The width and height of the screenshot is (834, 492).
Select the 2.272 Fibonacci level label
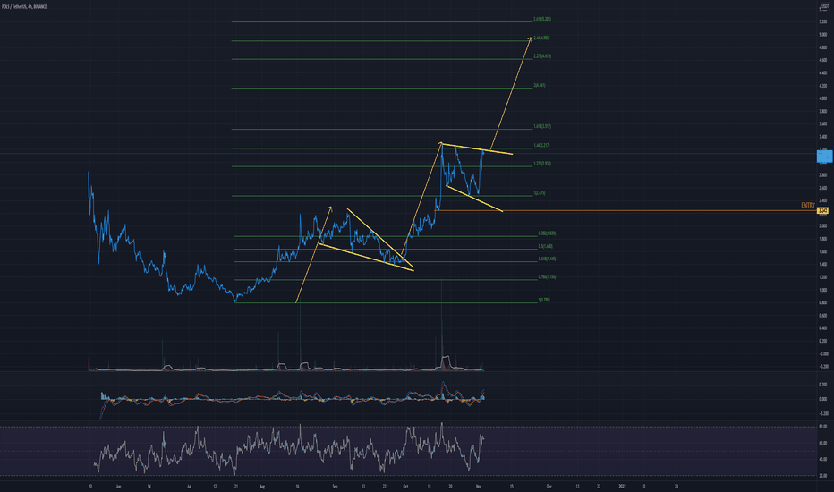pyautogui.click(x=542, y=55)
